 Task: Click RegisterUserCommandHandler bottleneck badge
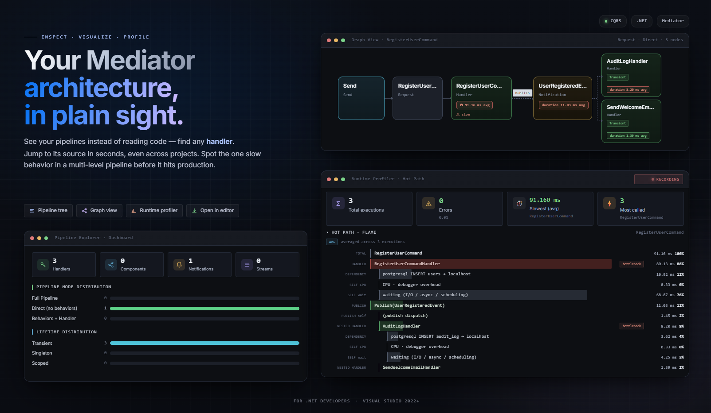pos(632,264)
